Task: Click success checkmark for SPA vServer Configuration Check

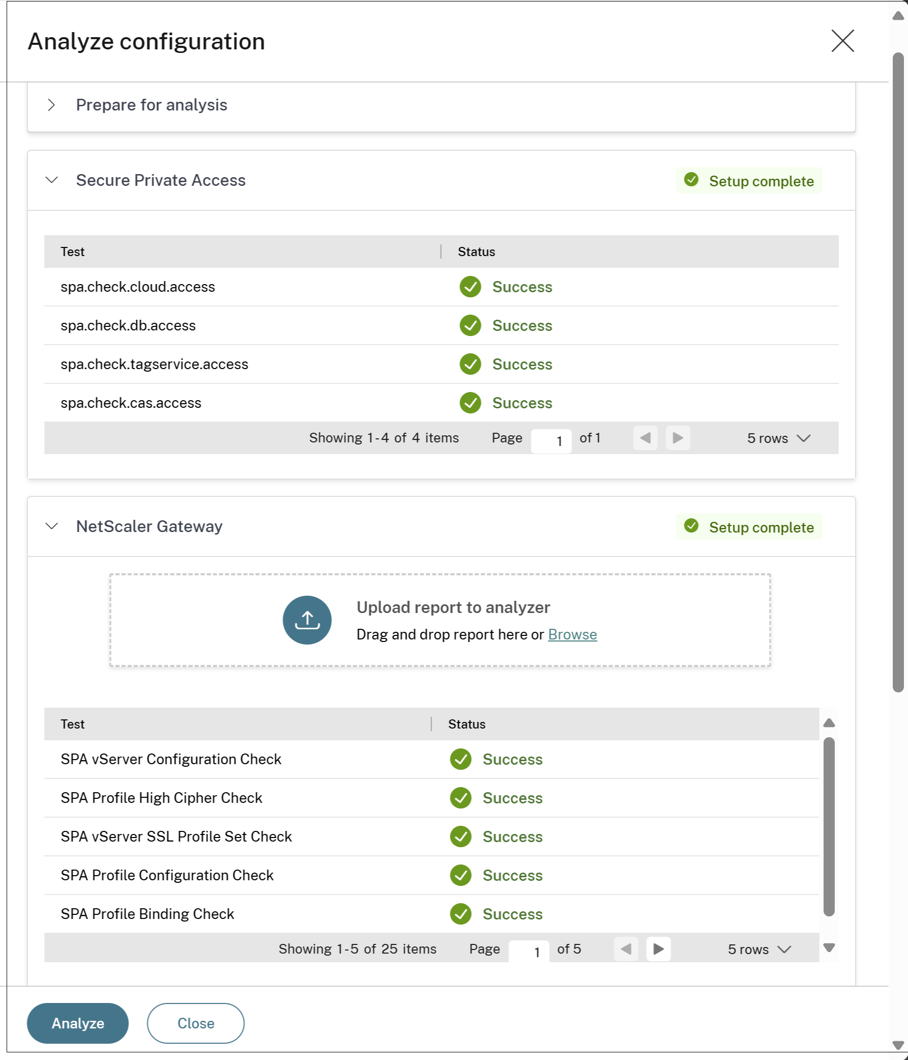Action: click(460, 759)
